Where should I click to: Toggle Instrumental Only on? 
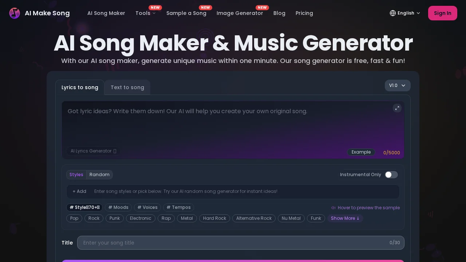(391, 175)
